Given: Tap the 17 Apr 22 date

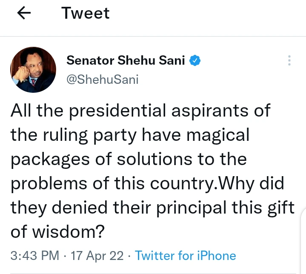Looking at the screenshot, I should pos(97,256).
